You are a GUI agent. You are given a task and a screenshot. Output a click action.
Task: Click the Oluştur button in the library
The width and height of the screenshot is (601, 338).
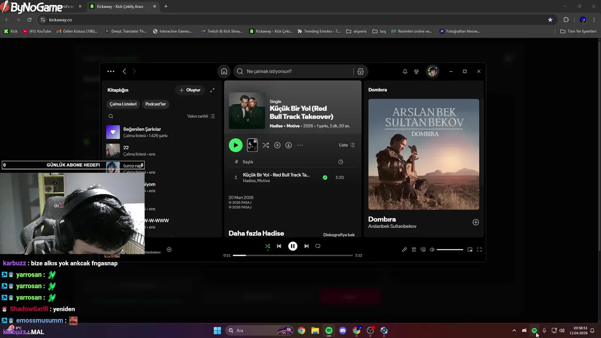tap(190, 90)
